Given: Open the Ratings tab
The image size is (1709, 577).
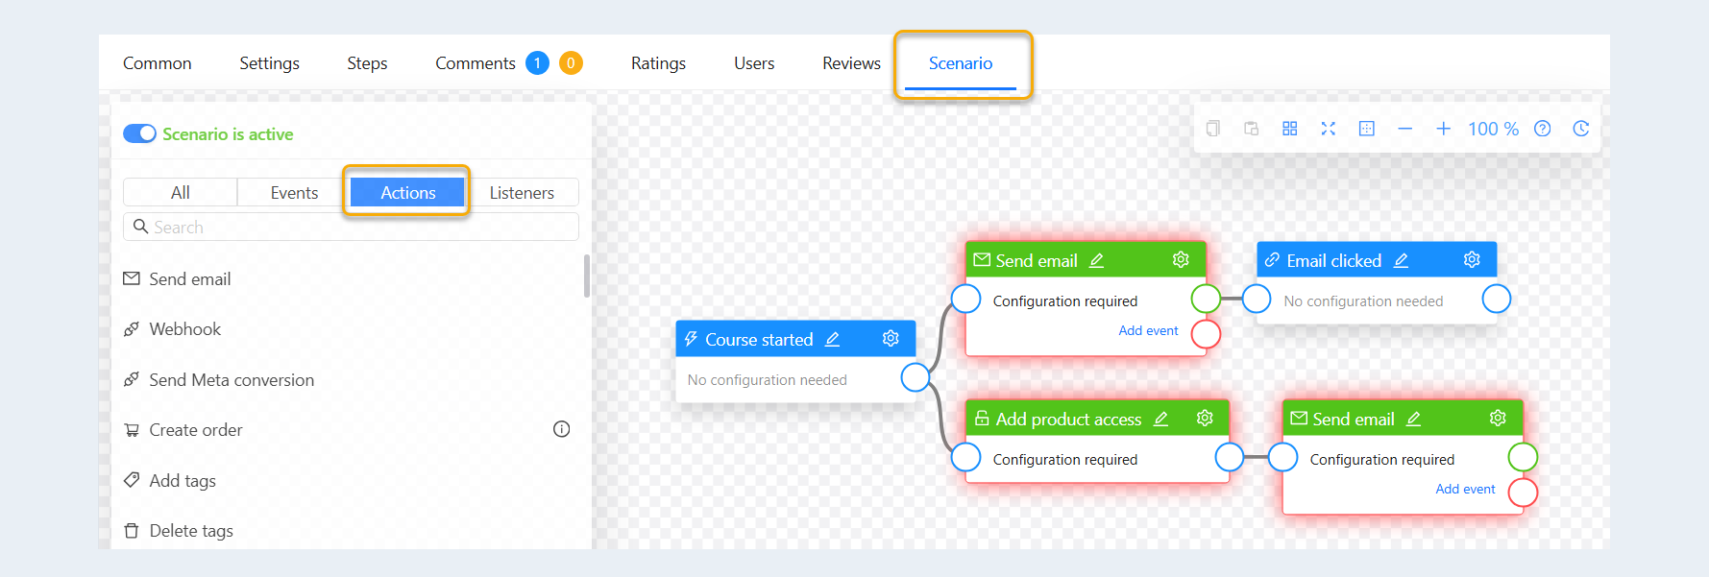Looking at the screenshot, I should click(658, 63).
